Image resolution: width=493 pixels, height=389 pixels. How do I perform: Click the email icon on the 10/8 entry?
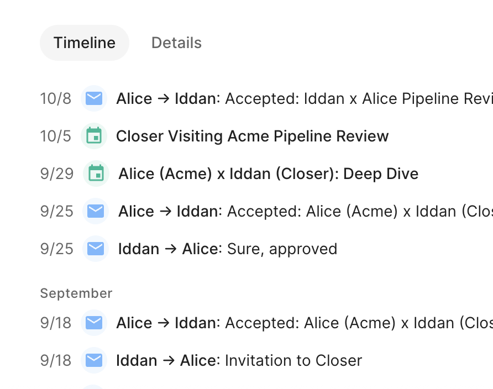[x=94, y=98]
